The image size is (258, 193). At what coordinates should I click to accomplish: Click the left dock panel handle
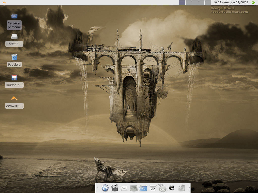tap(97, 188)
